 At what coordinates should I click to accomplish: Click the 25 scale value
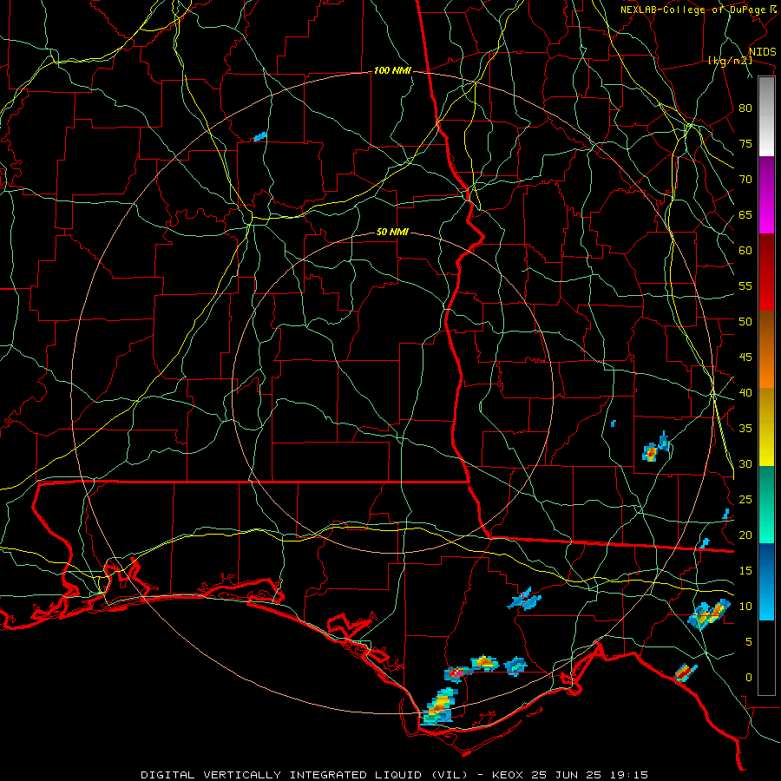[745, 499]
